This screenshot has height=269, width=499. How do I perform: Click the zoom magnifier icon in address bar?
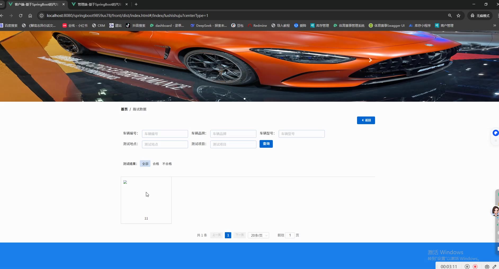(450, 16)
